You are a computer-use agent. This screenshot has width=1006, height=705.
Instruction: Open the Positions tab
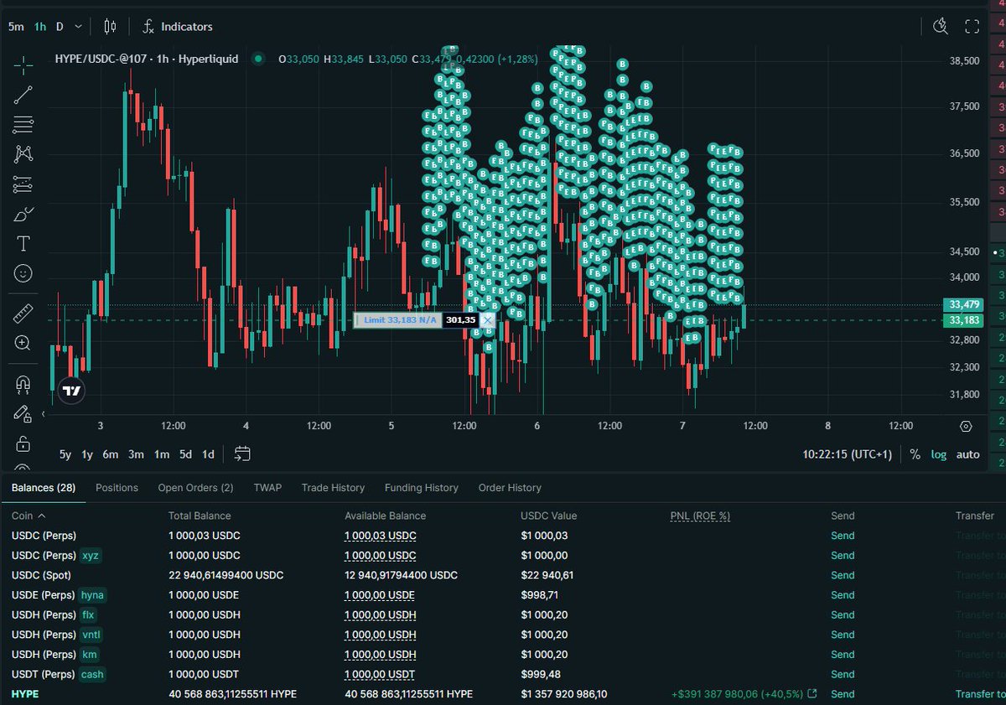(x=117, y=488)
